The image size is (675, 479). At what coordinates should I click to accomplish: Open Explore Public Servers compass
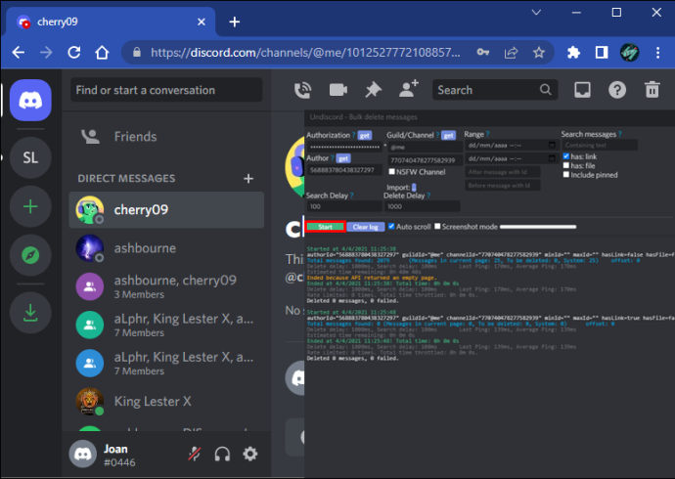30,255
